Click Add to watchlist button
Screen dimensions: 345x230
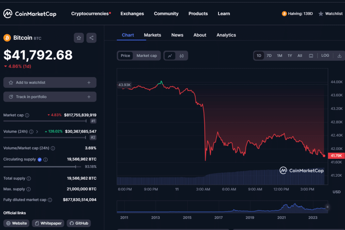(x=50, y=83)
